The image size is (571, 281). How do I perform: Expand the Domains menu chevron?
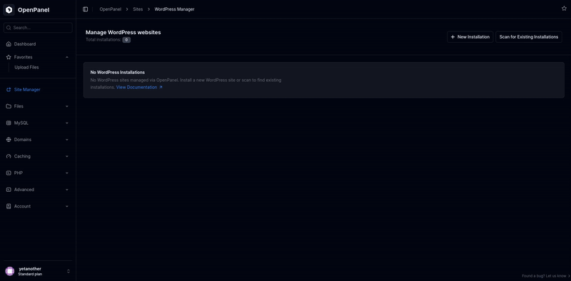(x=67, y=140)
